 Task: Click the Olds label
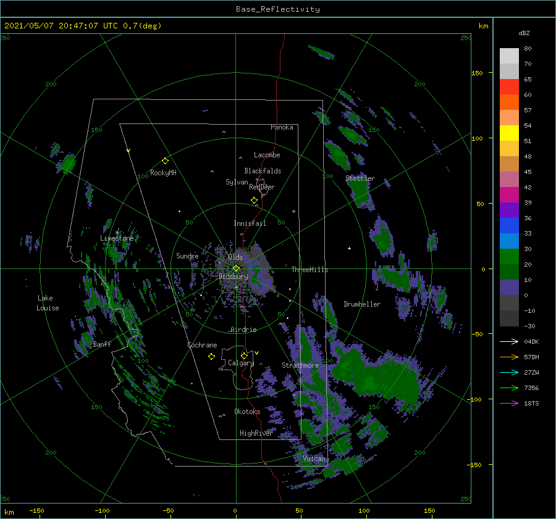[235, 257]
